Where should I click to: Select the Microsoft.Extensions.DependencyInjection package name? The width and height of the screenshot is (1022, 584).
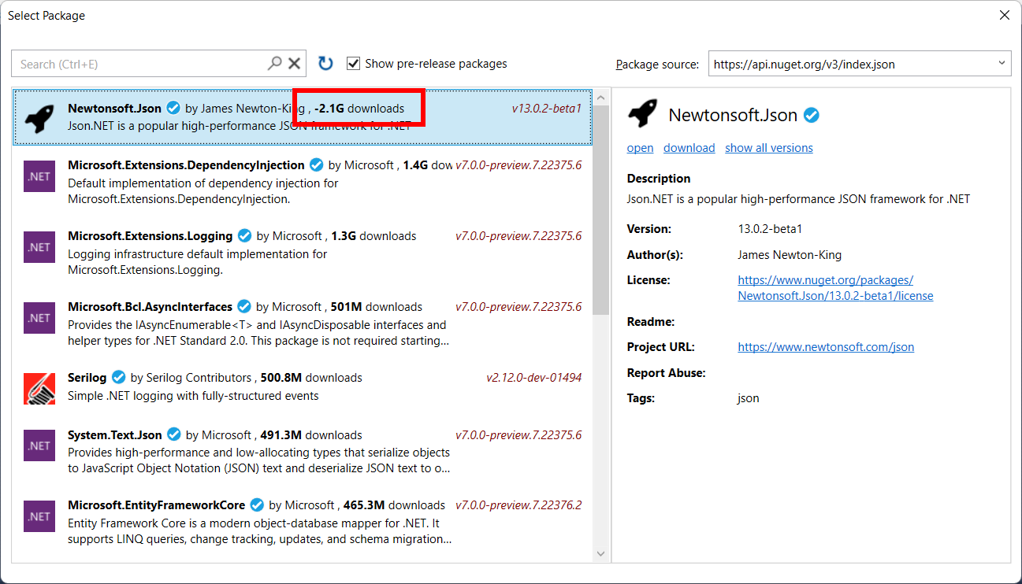[186, 165]
